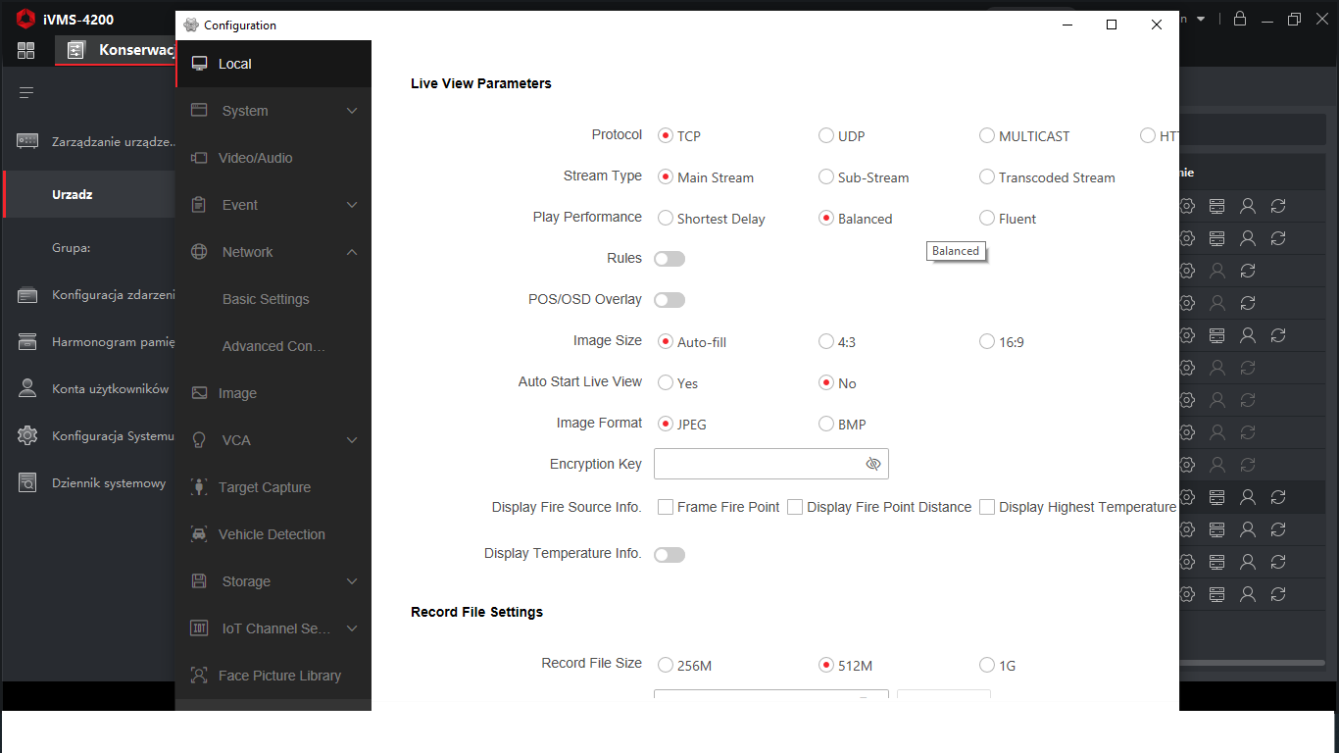Click the Local monitor icon in sidebar
This screenshot has width=1339, height=753.
pos(200,64)
